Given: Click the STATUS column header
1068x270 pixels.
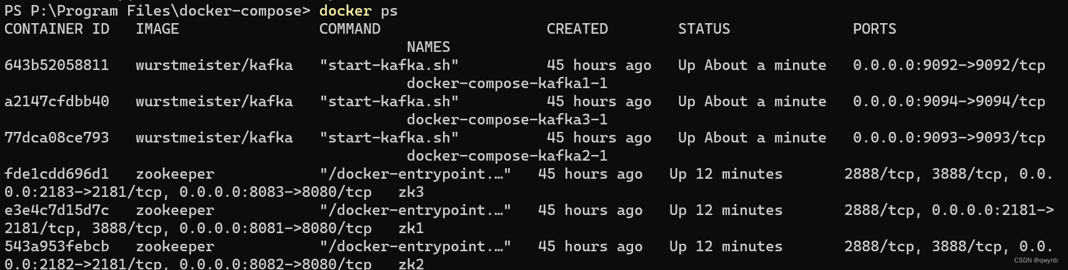Looking at the screenshot, I should tap(704, 29).
